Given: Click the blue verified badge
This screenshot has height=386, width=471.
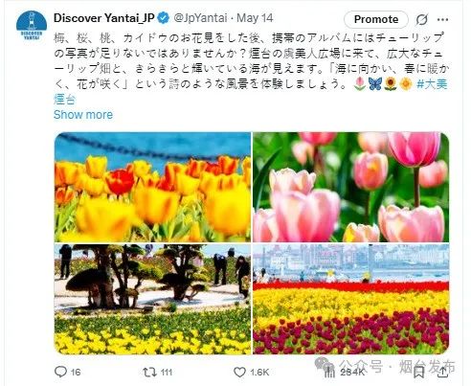Looking at the screenshot, I should click(164, 18).
